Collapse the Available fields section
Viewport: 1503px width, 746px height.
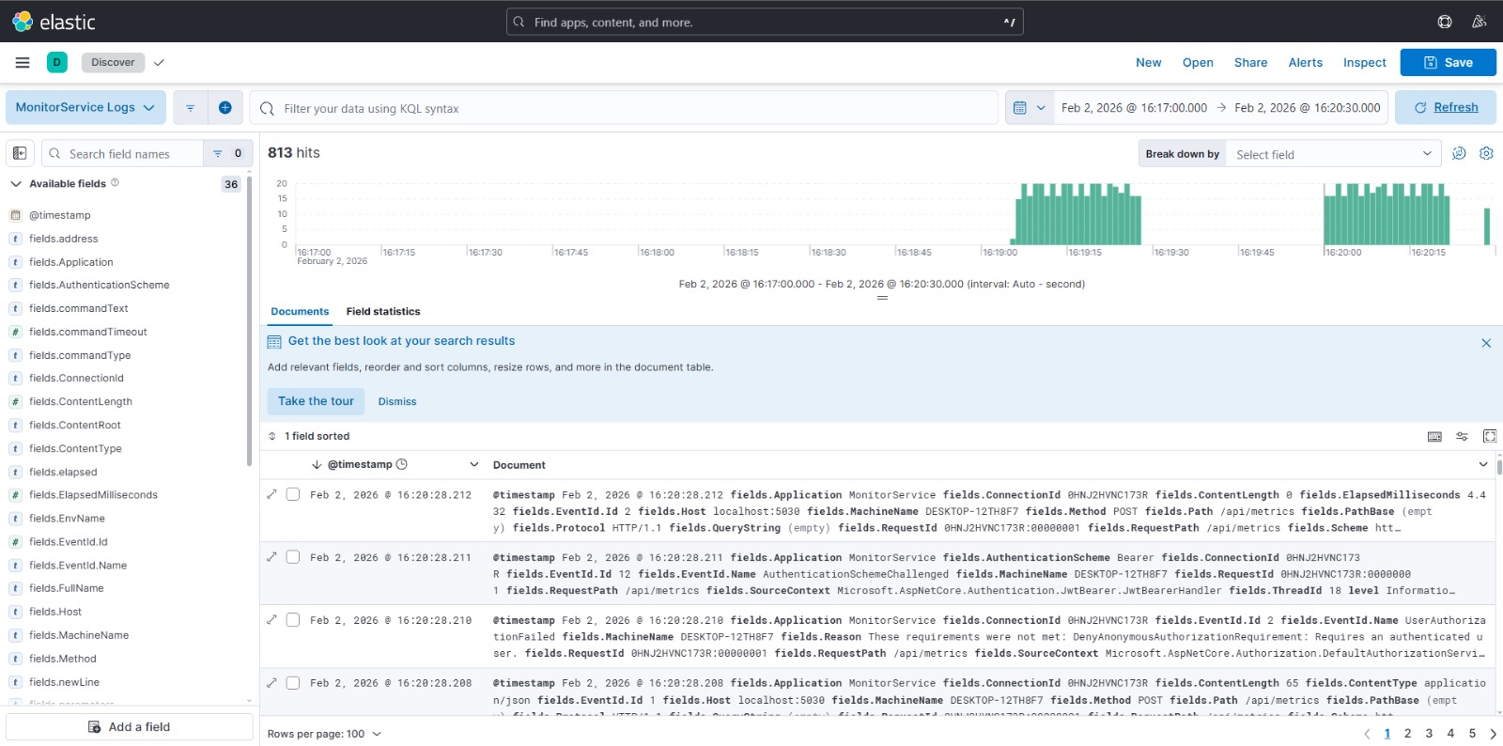[16, 184]
